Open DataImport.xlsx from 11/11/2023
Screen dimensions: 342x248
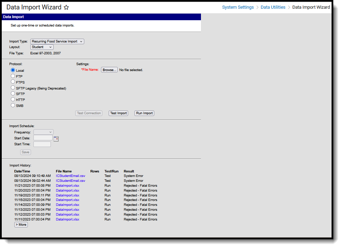68,219
